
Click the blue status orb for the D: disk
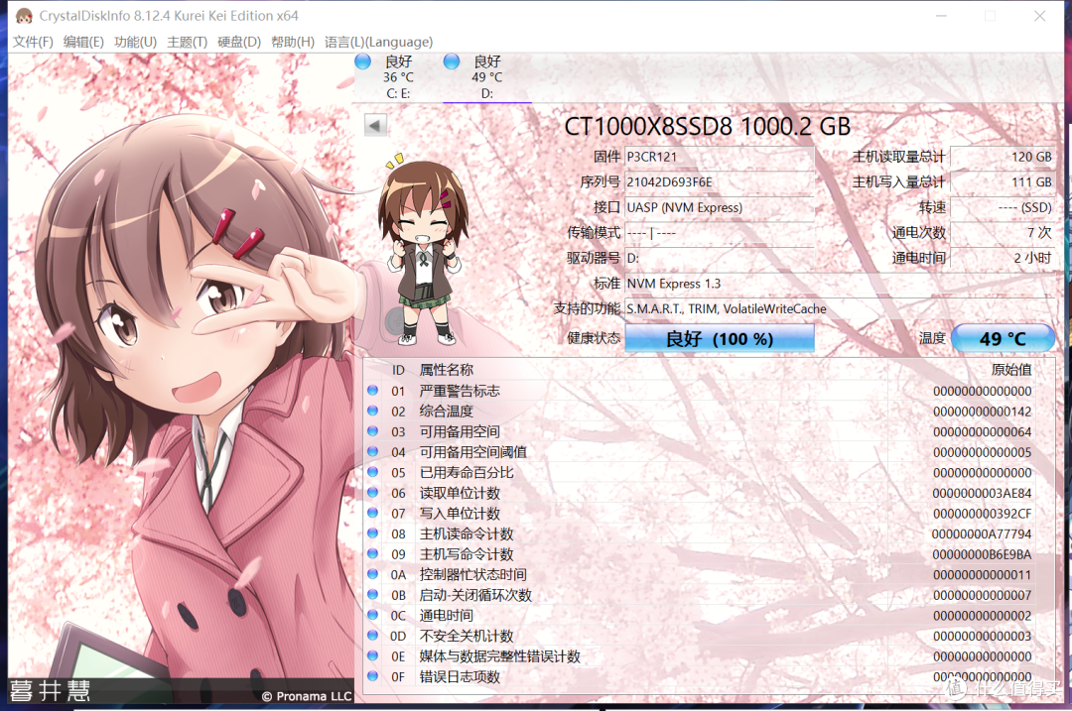click(x=452, y=62)
